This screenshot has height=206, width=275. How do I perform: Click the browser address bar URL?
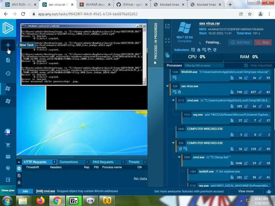click(88, 14)
